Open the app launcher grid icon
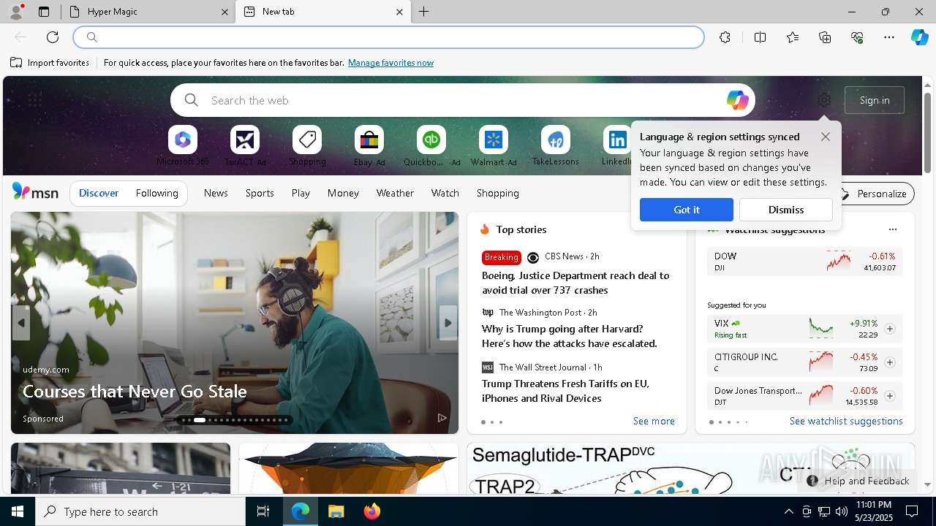 click(x=34, y=99)
